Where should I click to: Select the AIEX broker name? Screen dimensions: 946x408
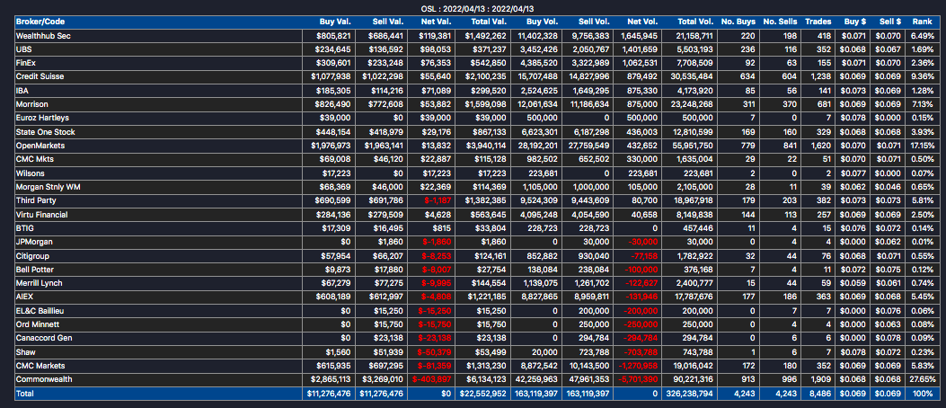point(26,297)
